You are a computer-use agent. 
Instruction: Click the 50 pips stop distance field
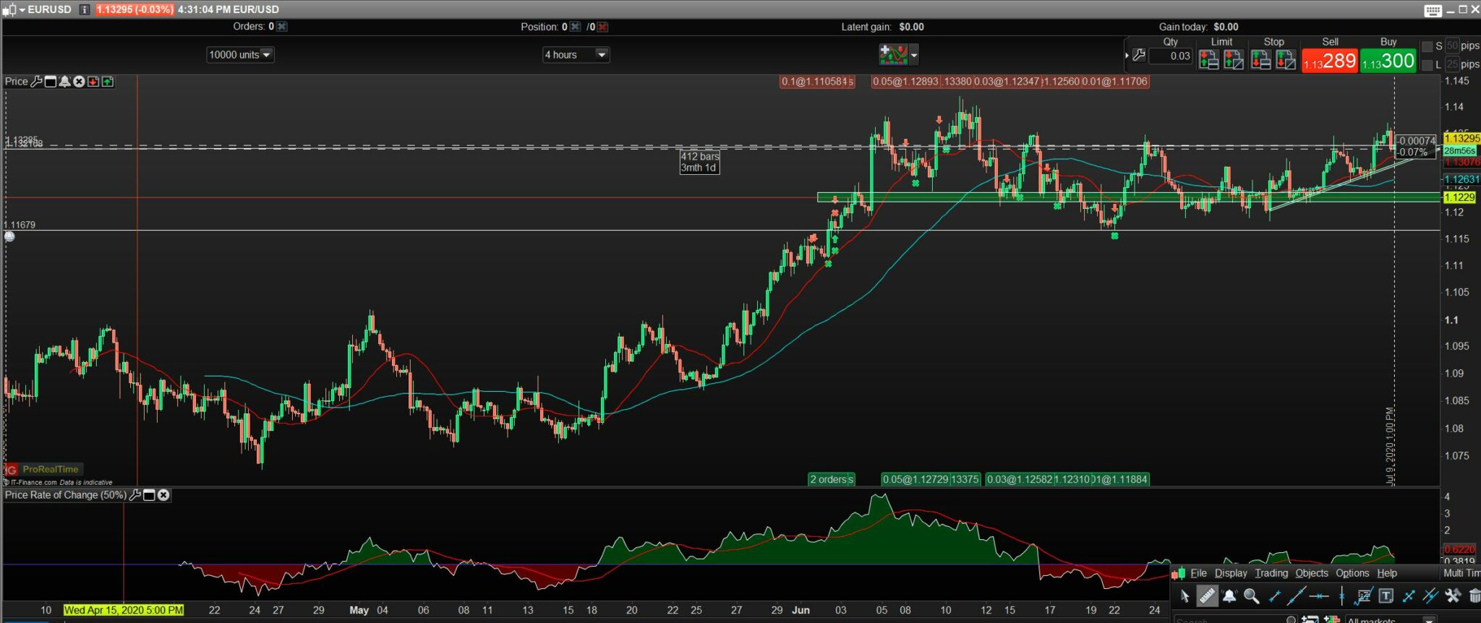(1452, 46)
